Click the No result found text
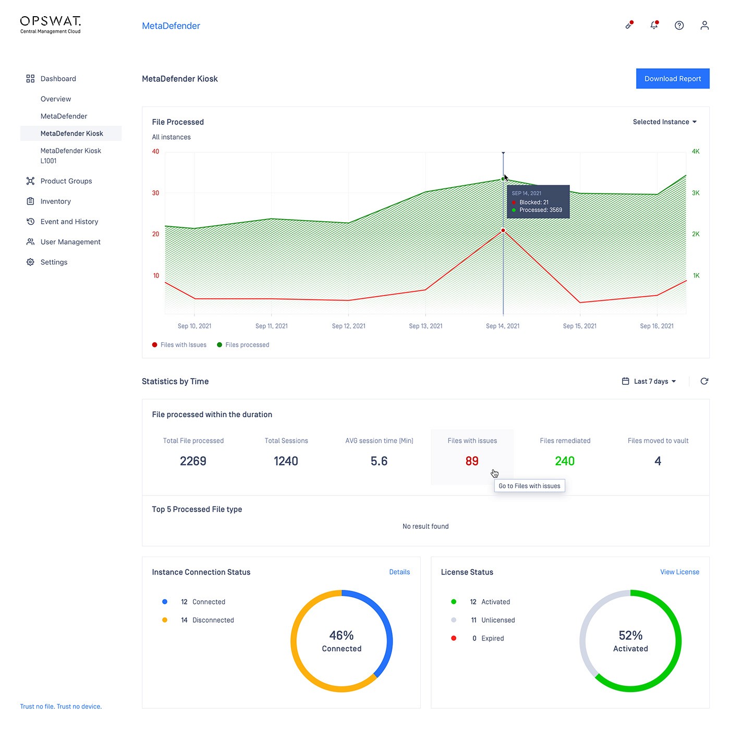The image size is (730, 739). (x=425, y=526)
